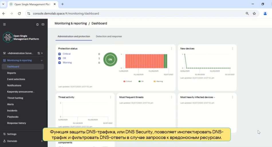Click Monitoring & reporting breadcrumb link

pos(71,23)
